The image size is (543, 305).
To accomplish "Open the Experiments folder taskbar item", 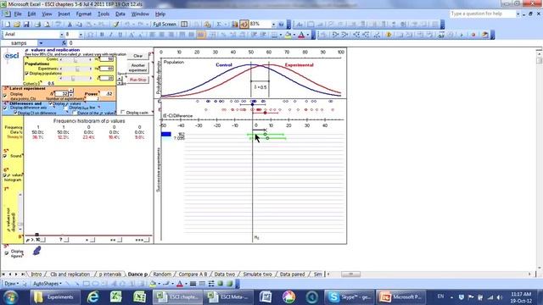I will point(54,297).
